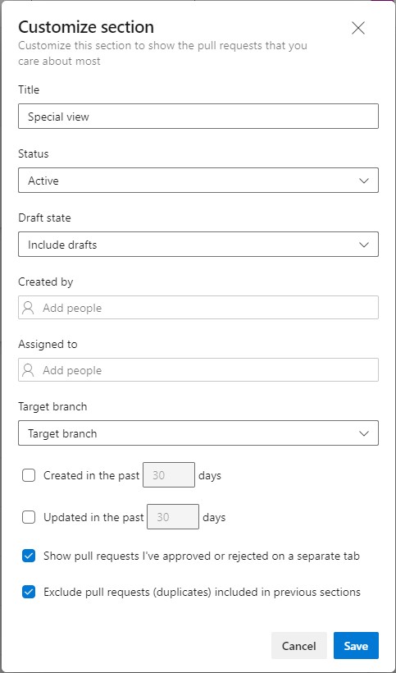
Task: Click the Created by Add people field
Action: click(198, 308)
